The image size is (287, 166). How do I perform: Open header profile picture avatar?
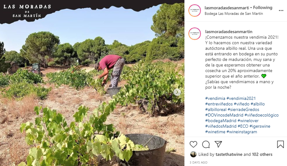pos(194,10)
